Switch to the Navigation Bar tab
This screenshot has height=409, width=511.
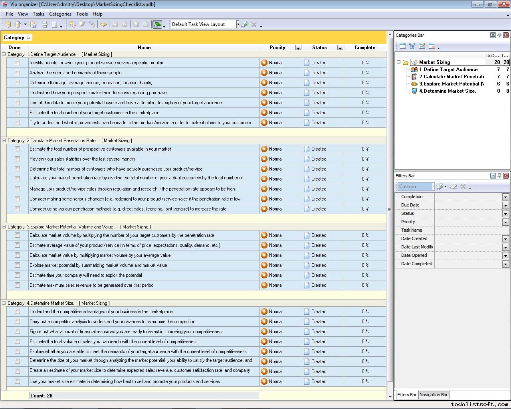click(433, 395)
